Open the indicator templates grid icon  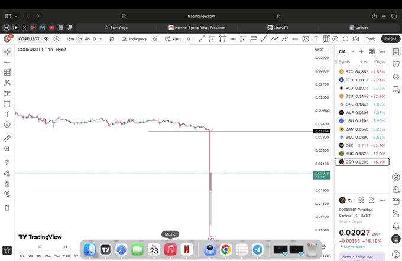[x=155, y=39]
